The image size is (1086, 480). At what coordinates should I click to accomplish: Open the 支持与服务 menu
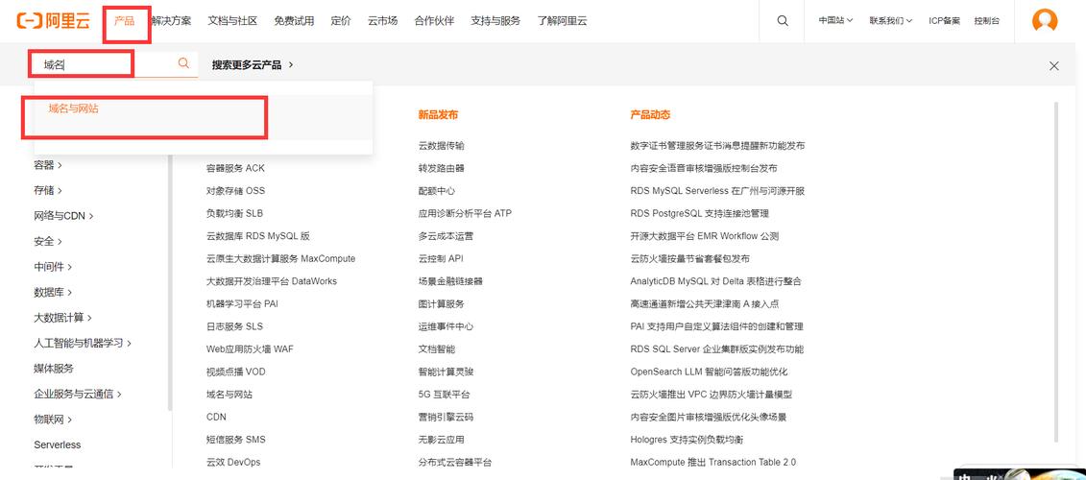(x=495, y=21)
